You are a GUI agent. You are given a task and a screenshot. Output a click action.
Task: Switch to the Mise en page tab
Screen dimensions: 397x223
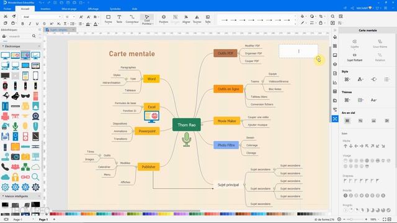69,9
